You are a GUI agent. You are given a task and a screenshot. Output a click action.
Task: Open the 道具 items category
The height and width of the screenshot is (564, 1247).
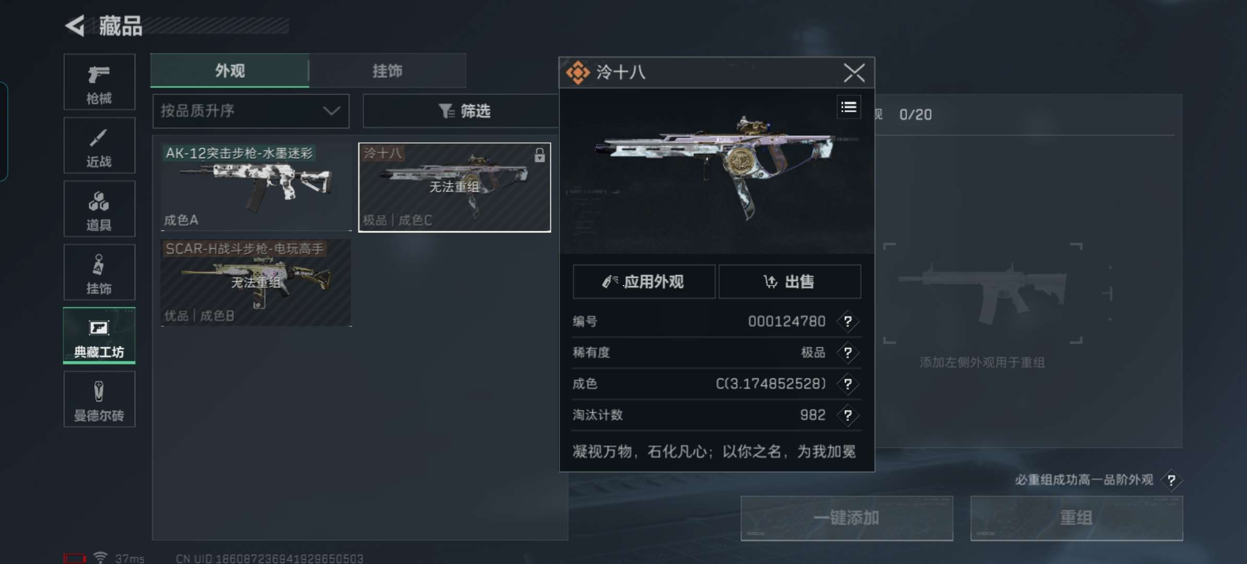[99, 209]
